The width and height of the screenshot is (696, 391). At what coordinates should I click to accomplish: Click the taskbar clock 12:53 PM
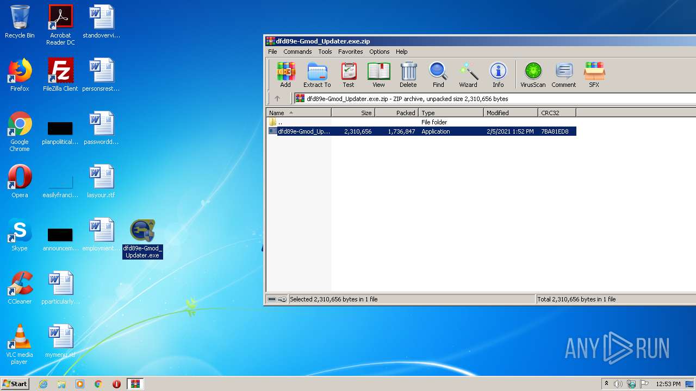pyautogui.click(x=668, y=384)
